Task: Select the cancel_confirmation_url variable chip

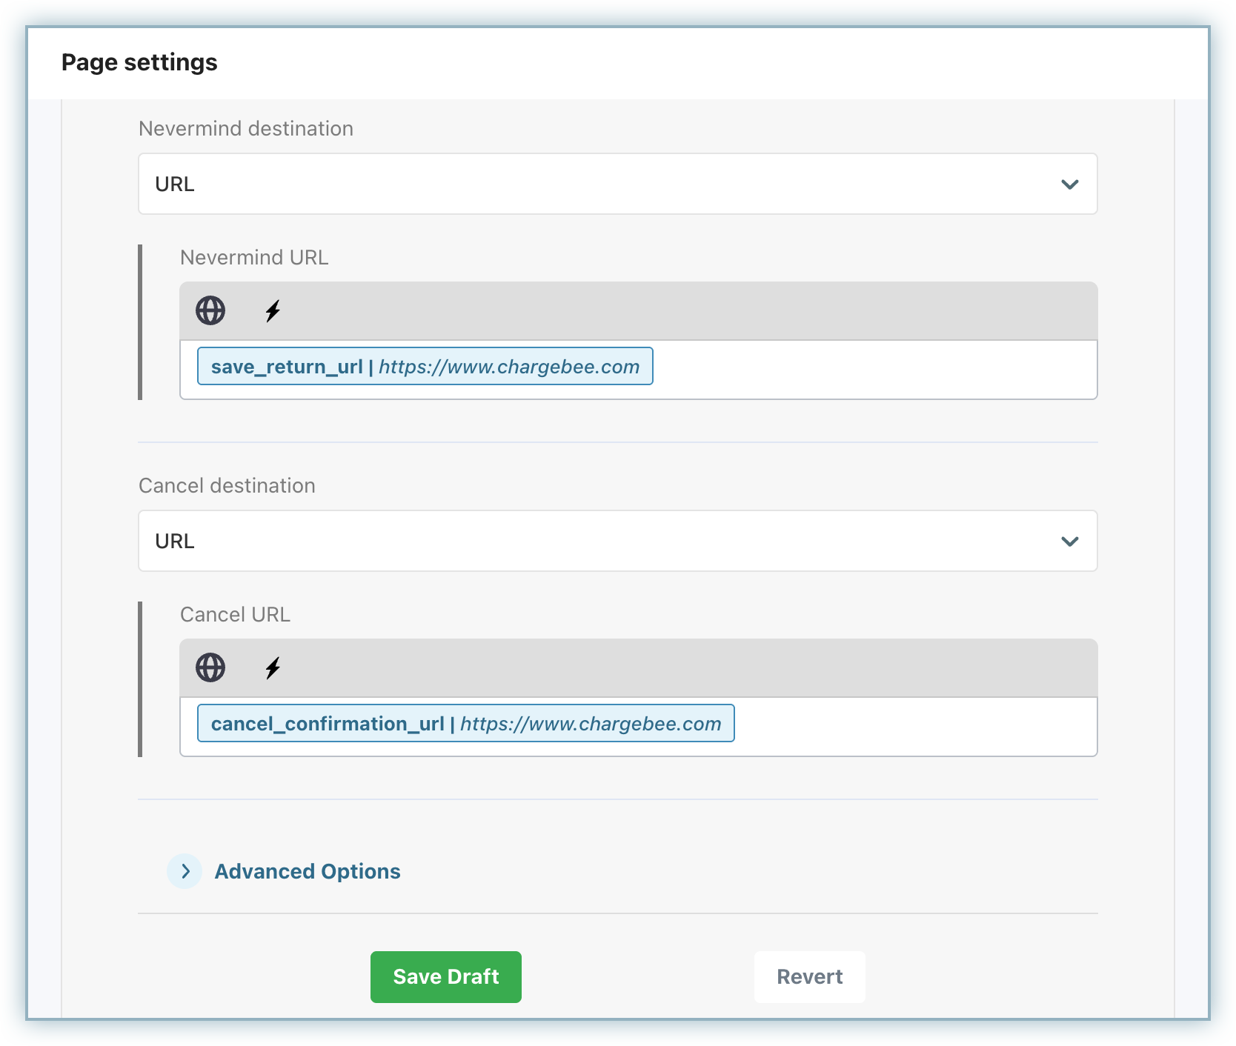Action: [465, 724]
